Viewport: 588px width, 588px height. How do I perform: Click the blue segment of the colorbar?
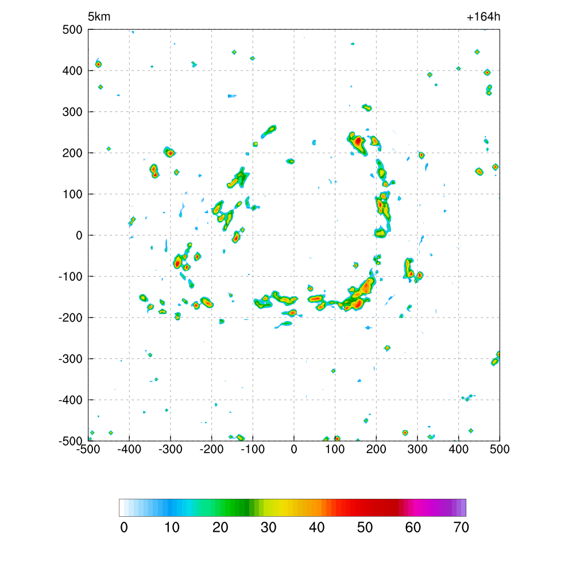[169, 508]
